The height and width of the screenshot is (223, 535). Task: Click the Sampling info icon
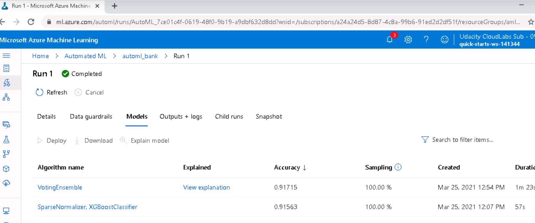(x=398, y=167)
